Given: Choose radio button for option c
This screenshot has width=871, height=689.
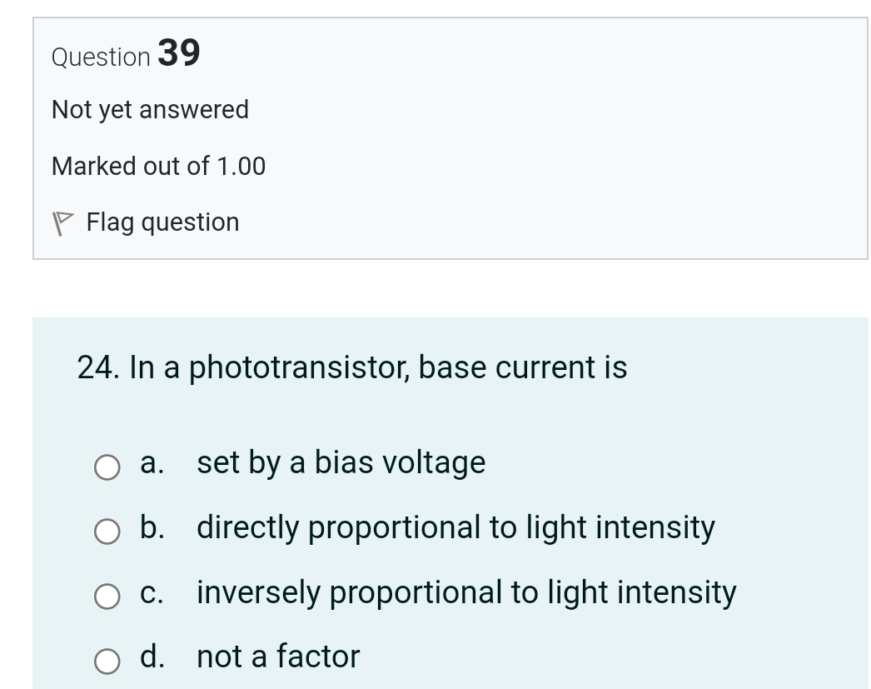Looking at the screenshot, I should click(x=107, y=597).
